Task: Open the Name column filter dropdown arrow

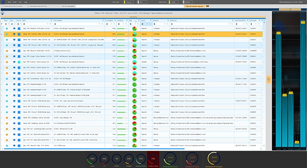Action: coord(47,24)
